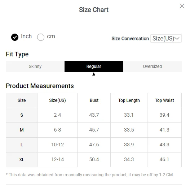Switch to the Oversized fit type

(152, 66)
